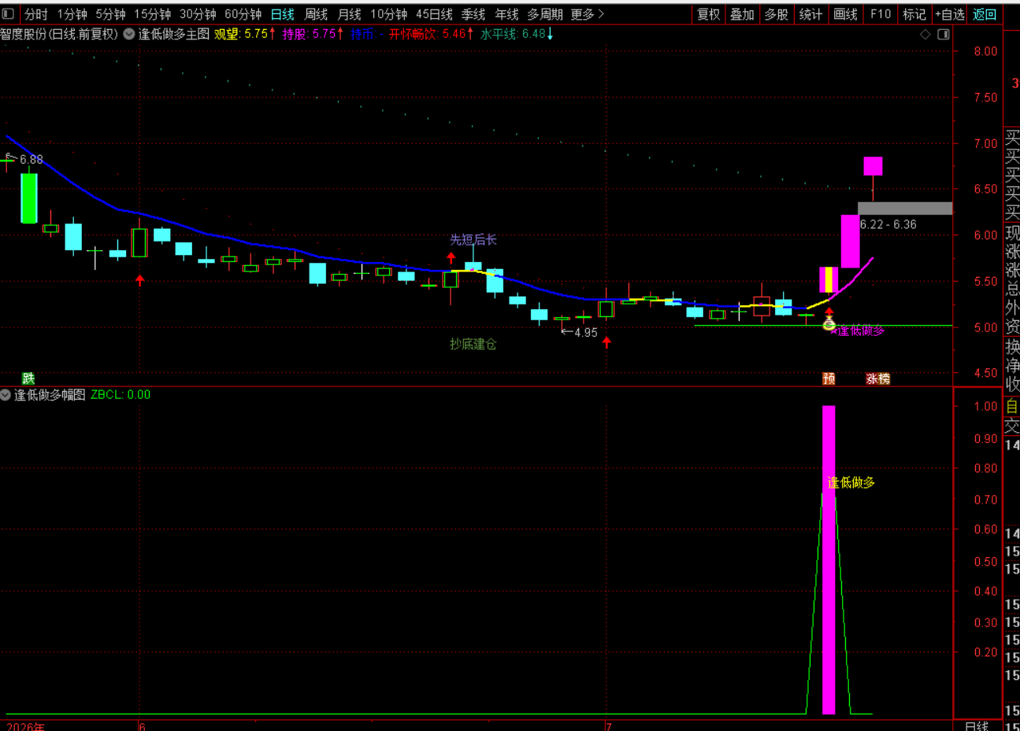This screenshot has width=1020, height=731.
Task: Select the 30分钟 period
Action: [198, 14]
